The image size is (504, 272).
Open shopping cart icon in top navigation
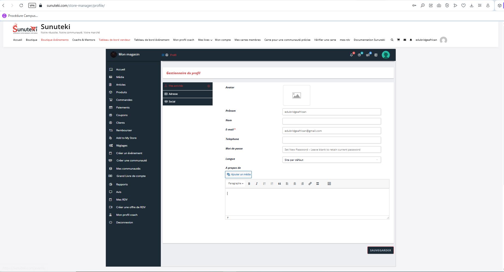398,40
